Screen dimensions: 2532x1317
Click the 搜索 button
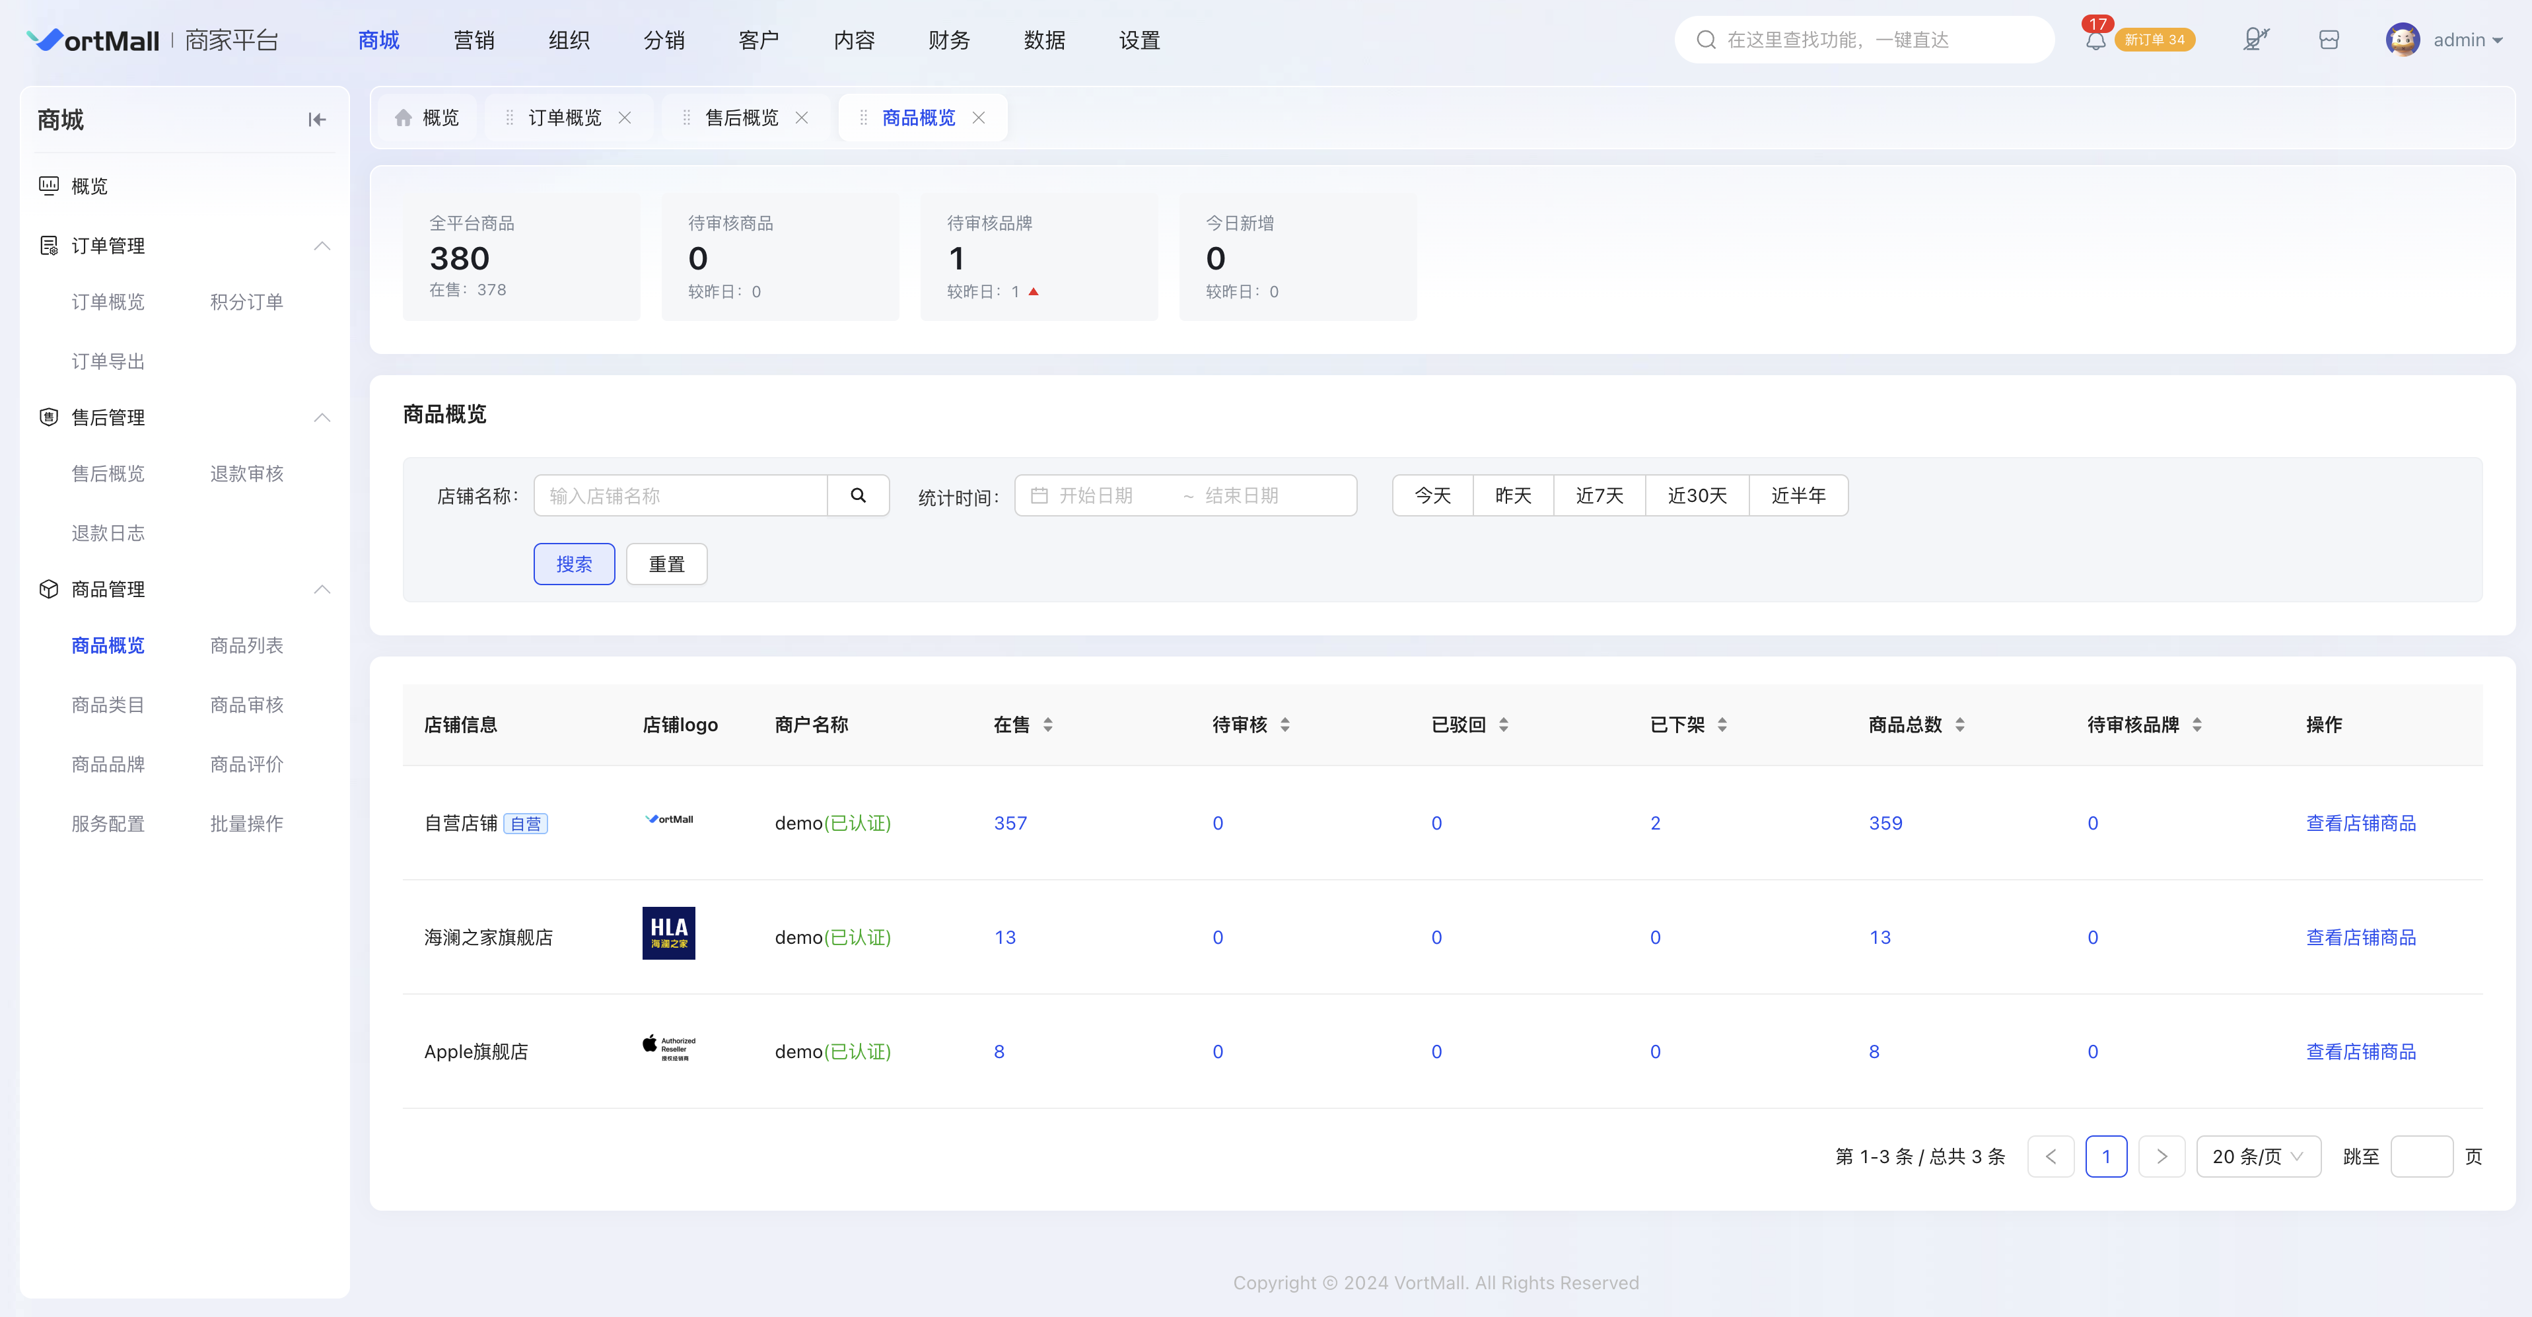[x=574, y=564]
